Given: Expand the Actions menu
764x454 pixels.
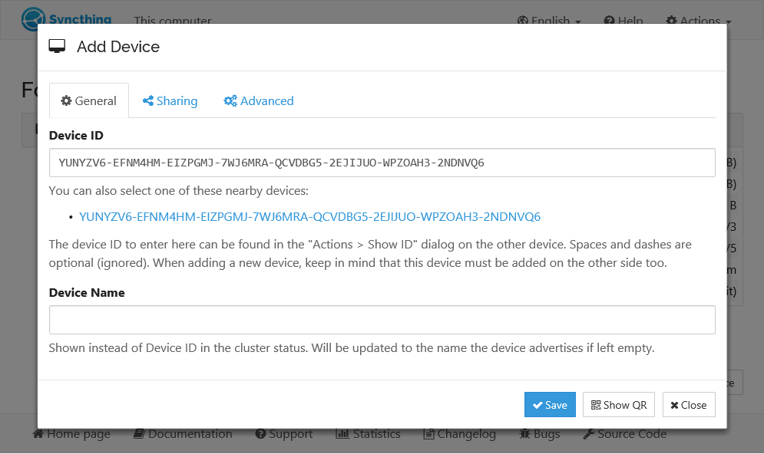Looking at the screenshot, I should click(698, 21).
